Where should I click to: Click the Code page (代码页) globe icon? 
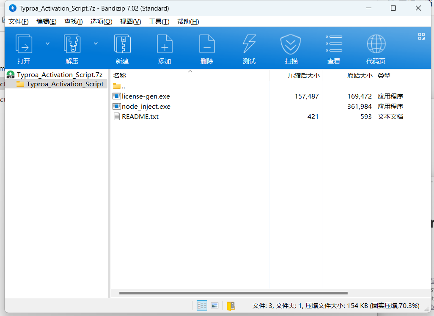[x=376, y=44]
